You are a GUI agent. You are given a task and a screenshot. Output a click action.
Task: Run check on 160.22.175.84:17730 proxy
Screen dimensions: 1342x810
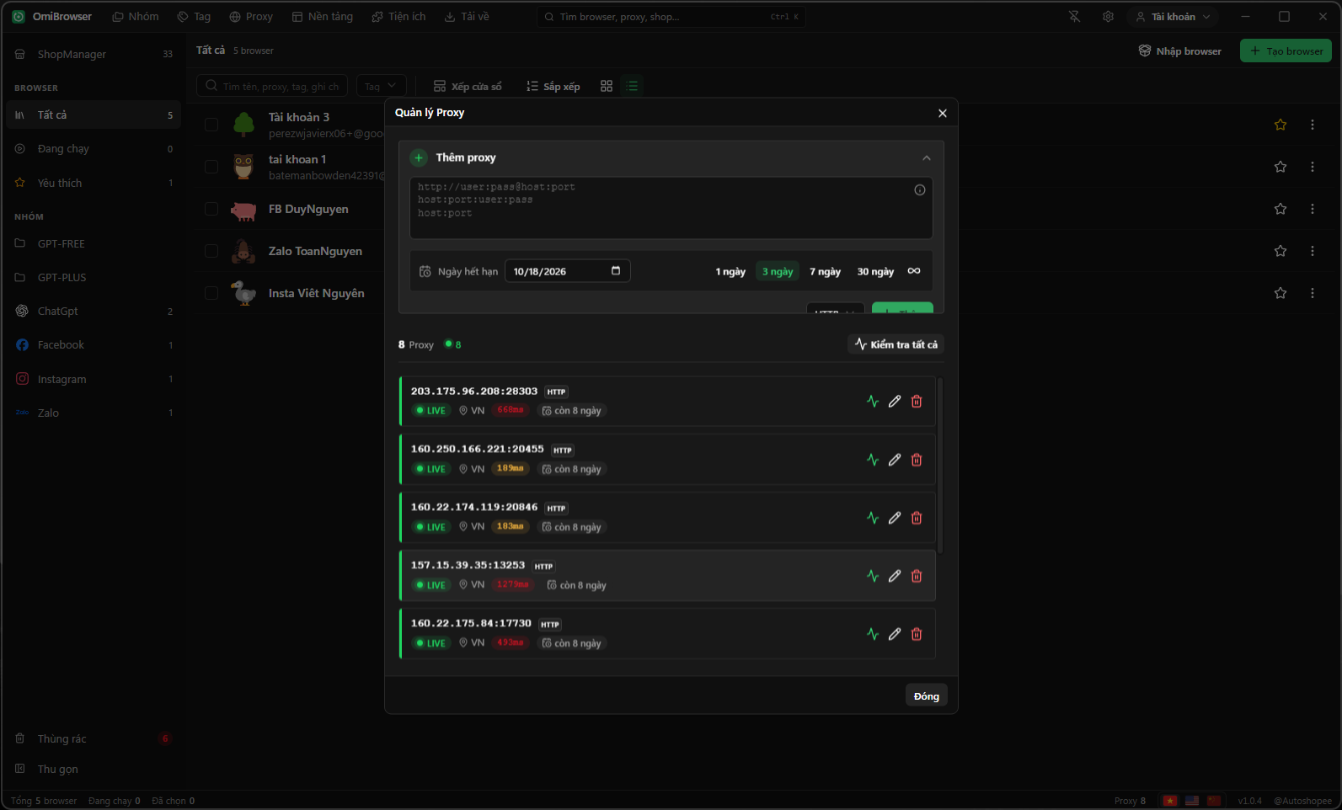pyautogui.click(x=873, y=634)
